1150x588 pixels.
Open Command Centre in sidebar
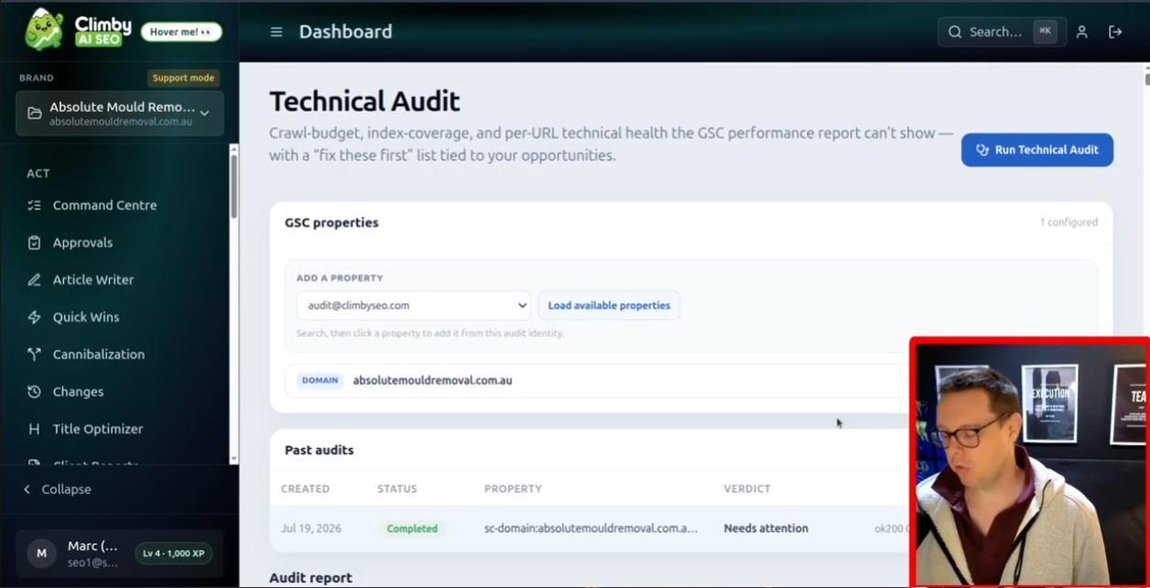104,205
